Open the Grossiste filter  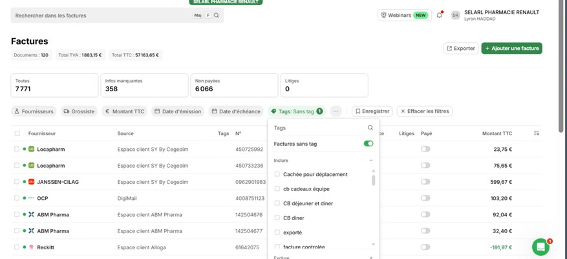(x=79, y=111)
